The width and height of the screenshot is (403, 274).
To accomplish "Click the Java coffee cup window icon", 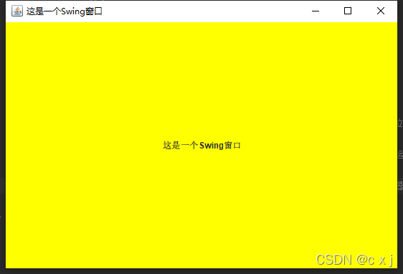I will pyautogui.click(x=17, y=11).
